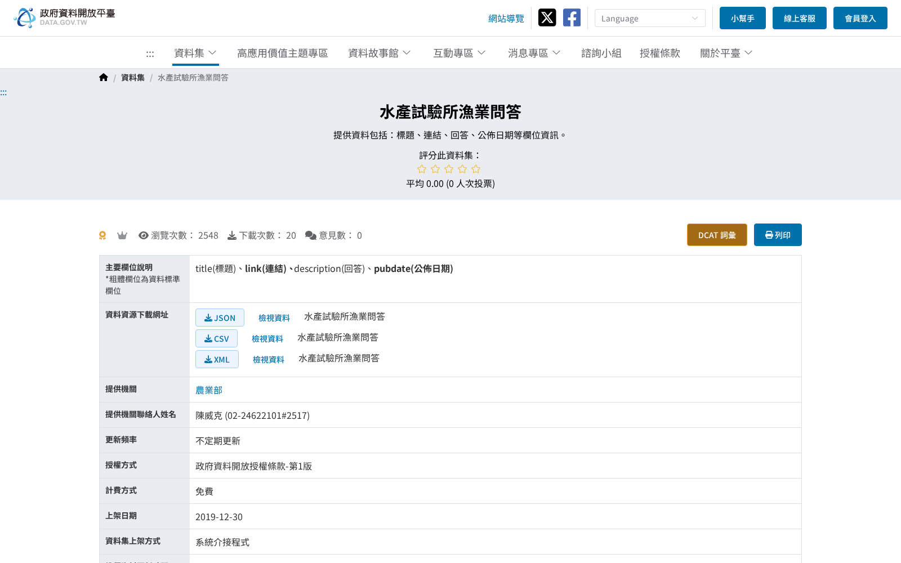This screenshot has width=901, height=563.
Task: Expand the 資料集 menu
Action: click(195, 53)
